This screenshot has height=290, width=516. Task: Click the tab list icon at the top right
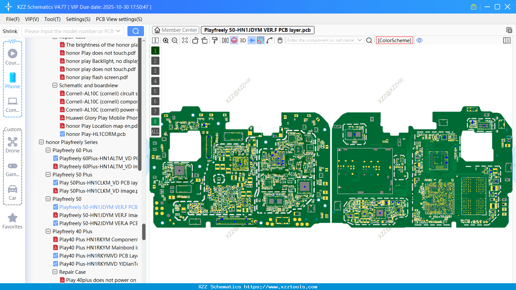tap(509, 30)
